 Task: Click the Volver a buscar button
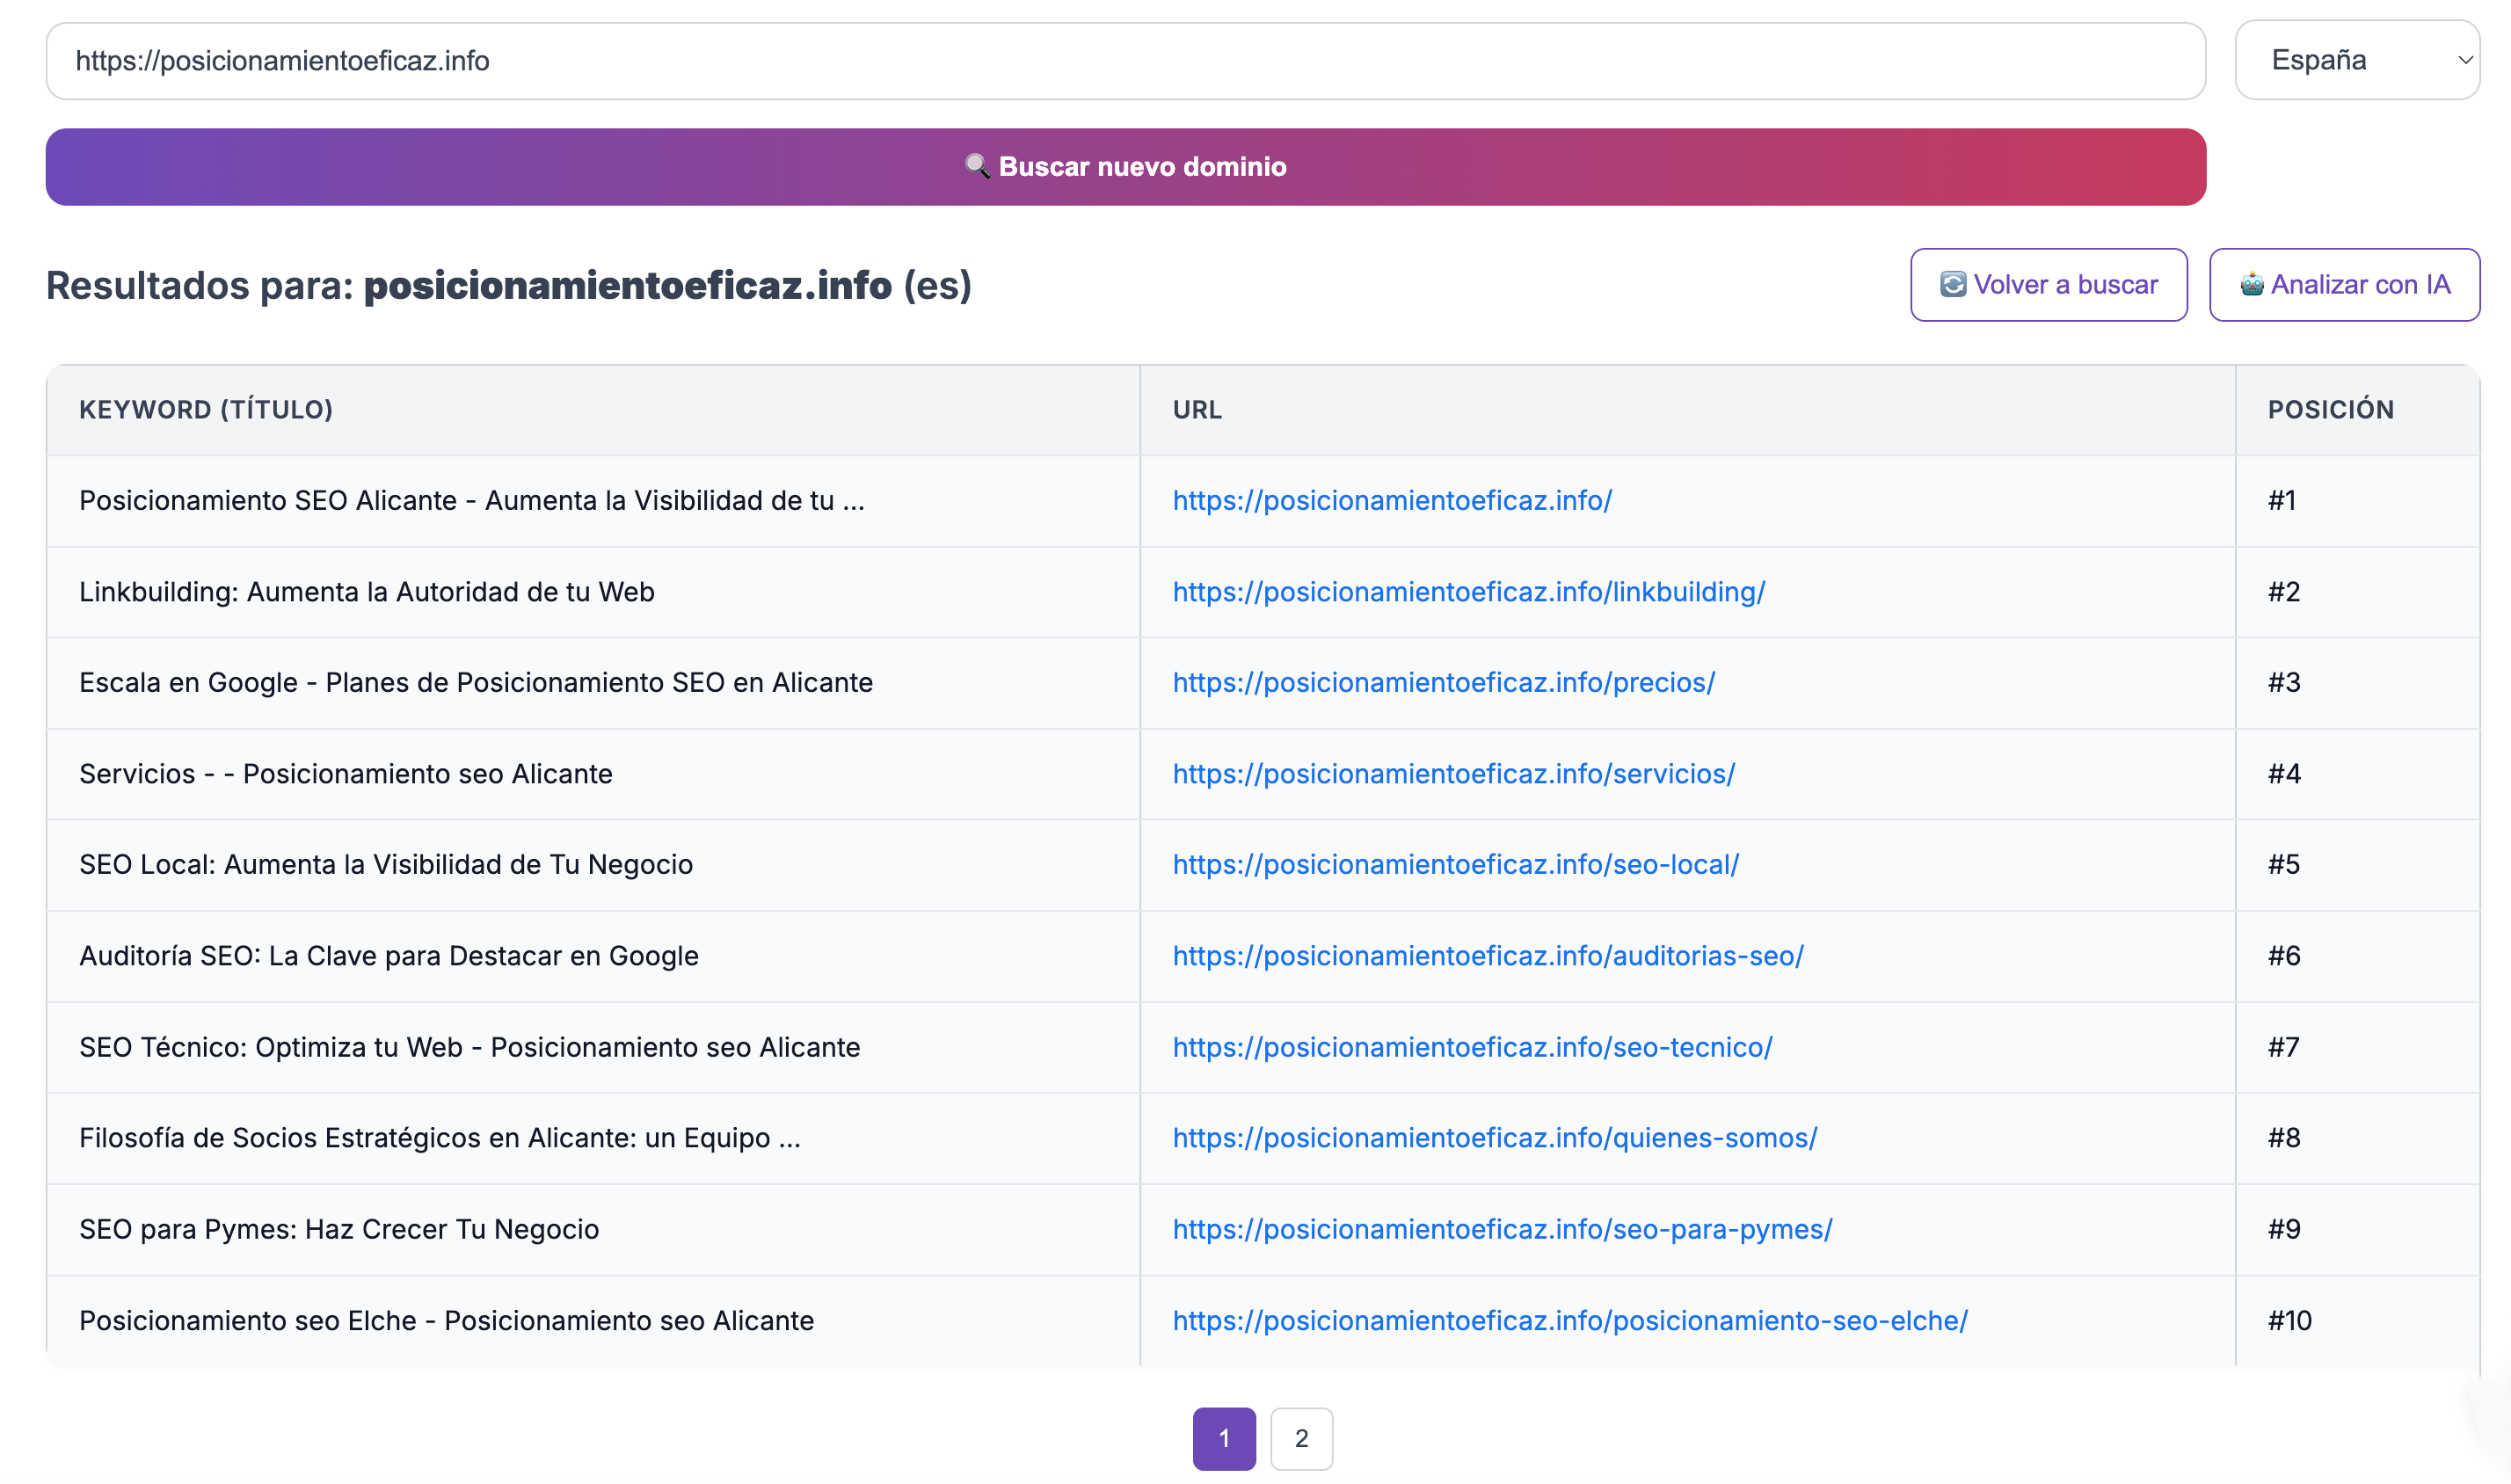click(x=2048, y=284)
